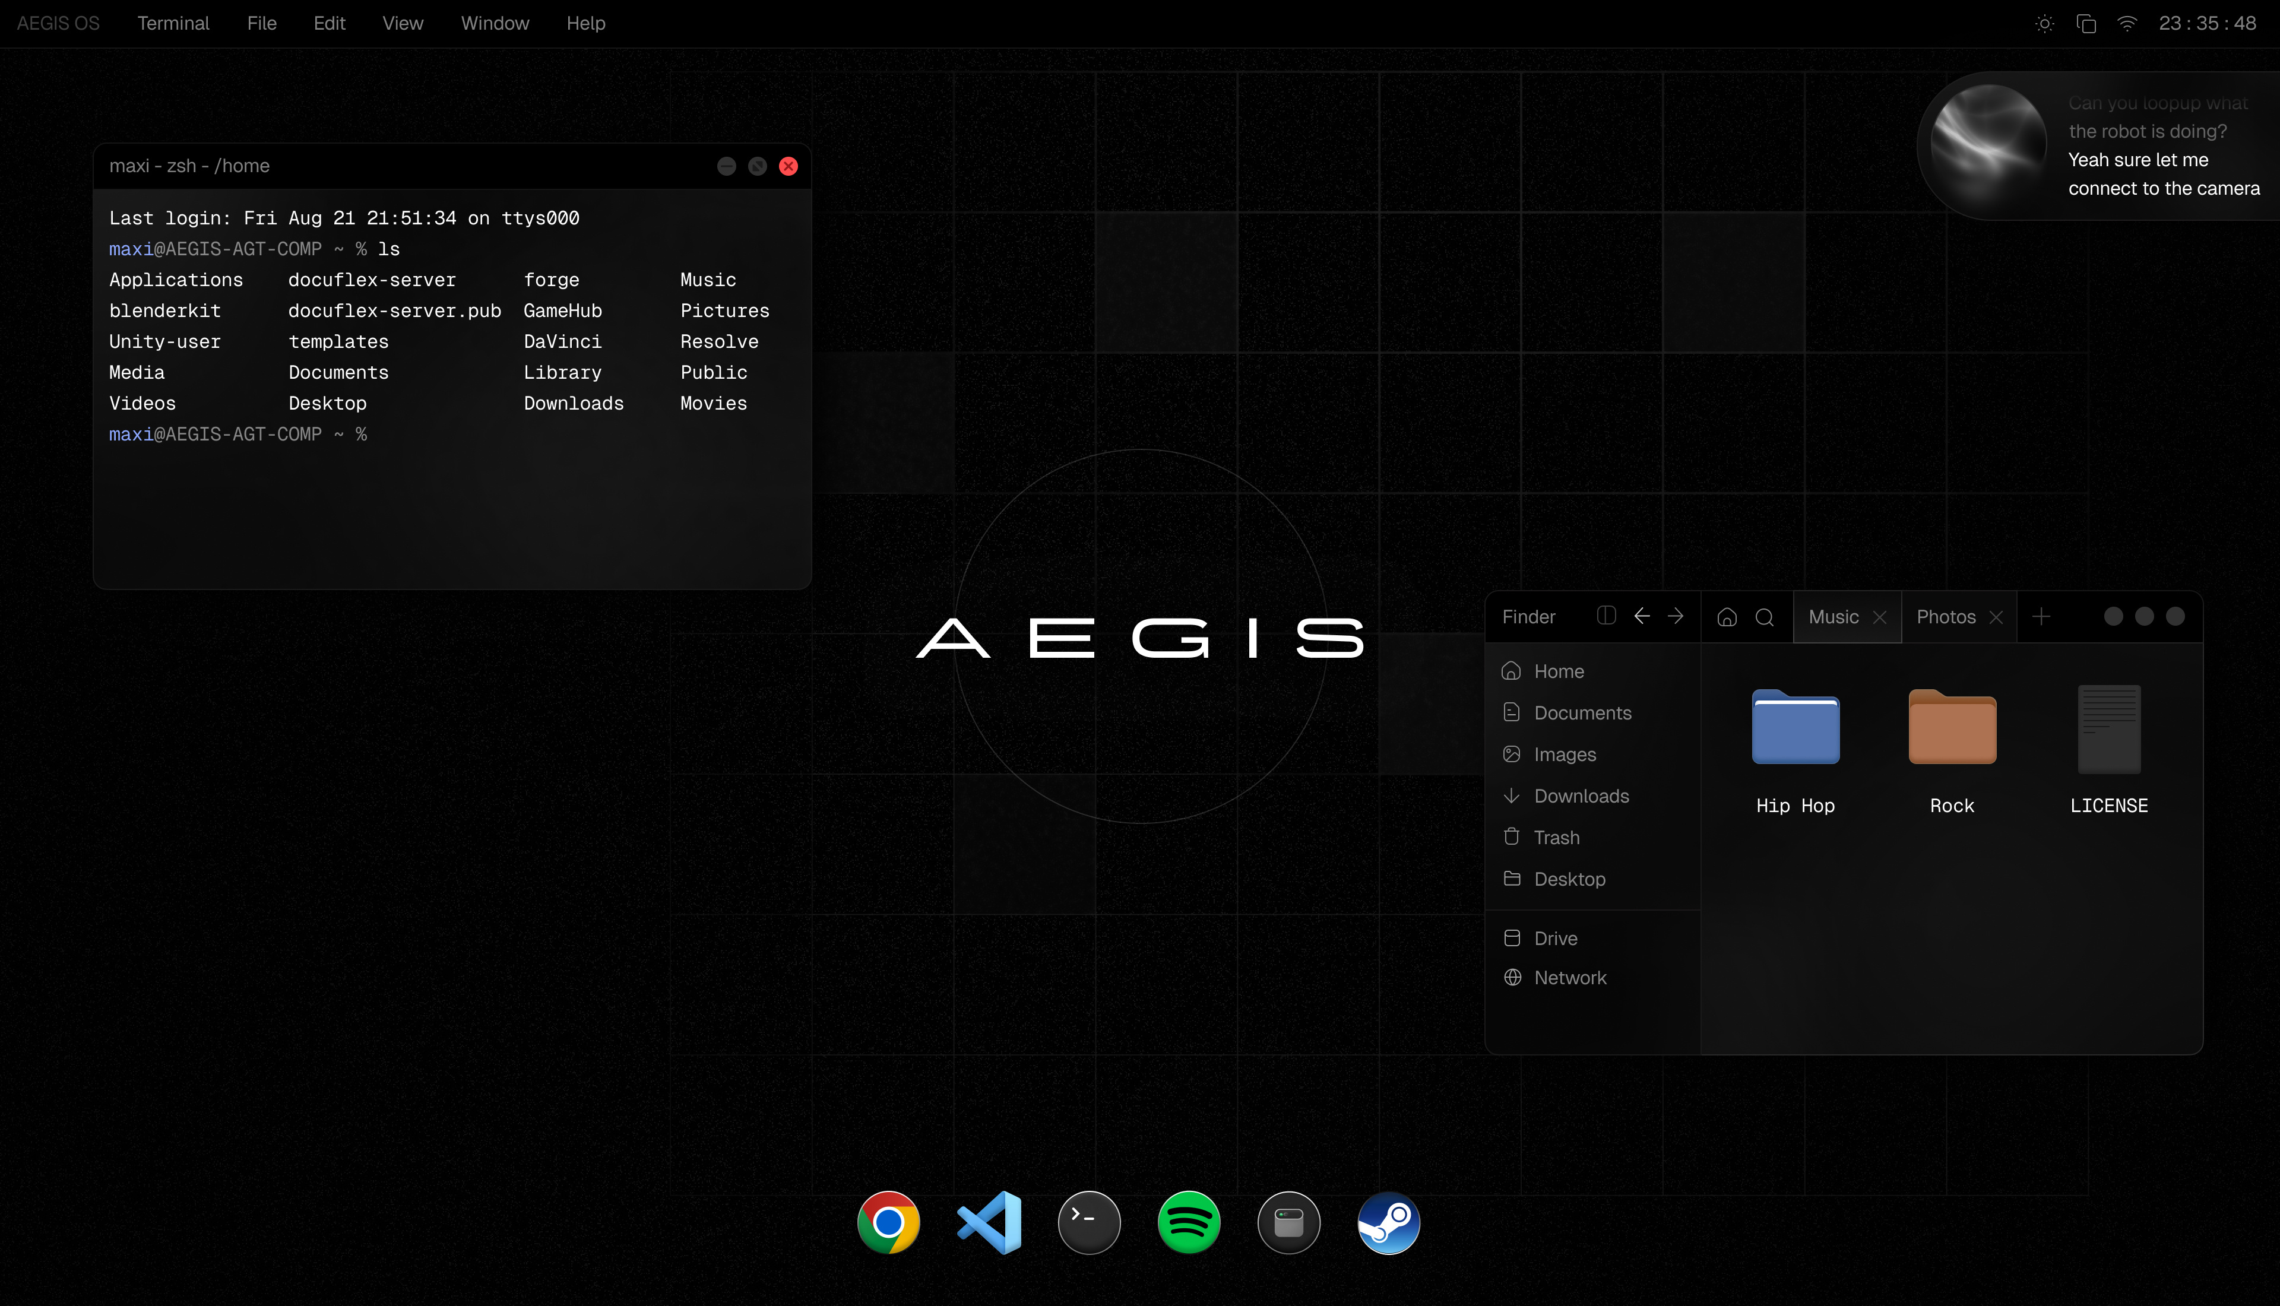The height and width of the screenshot is (1306, 2280).
Task: Click the clock in the menu bar
Action: [2208, 23]
